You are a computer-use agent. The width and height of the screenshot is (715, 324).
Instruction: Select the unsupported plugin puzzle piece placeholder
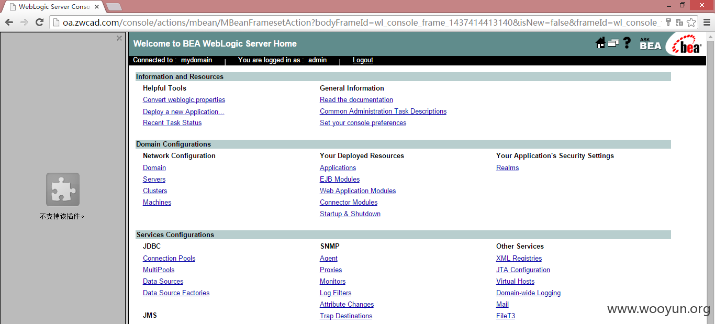[x=63, y=189]
